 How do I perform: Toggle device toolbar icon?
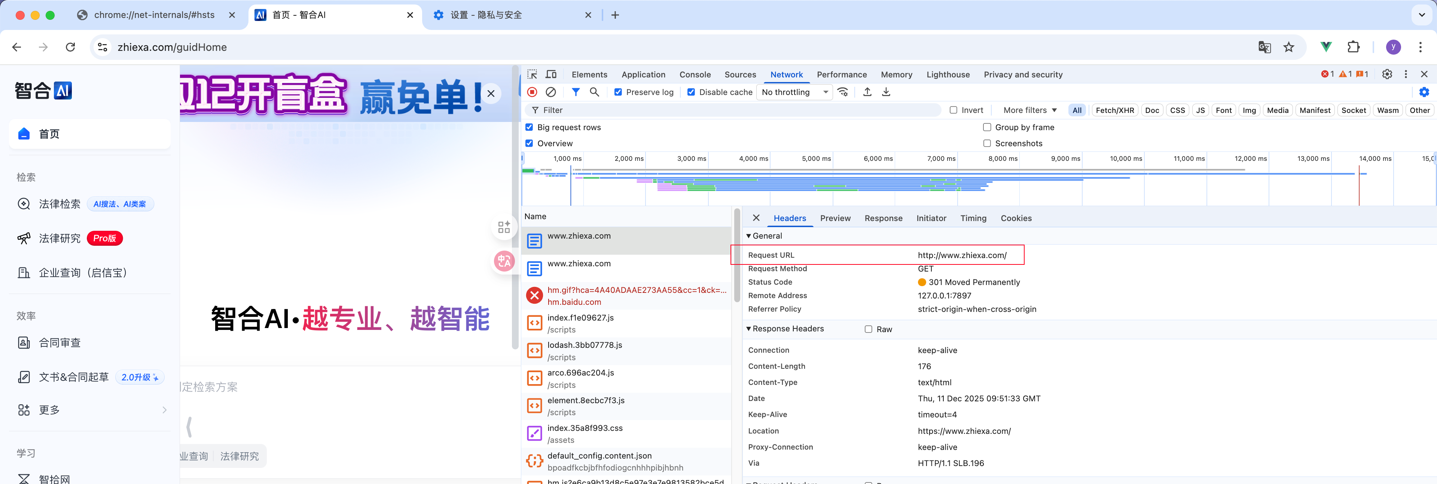(x=551, y=74)
